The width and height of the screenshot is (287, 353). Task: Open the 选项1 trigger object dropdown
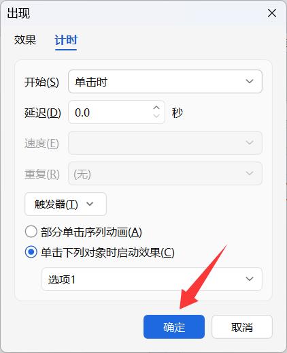152,279
